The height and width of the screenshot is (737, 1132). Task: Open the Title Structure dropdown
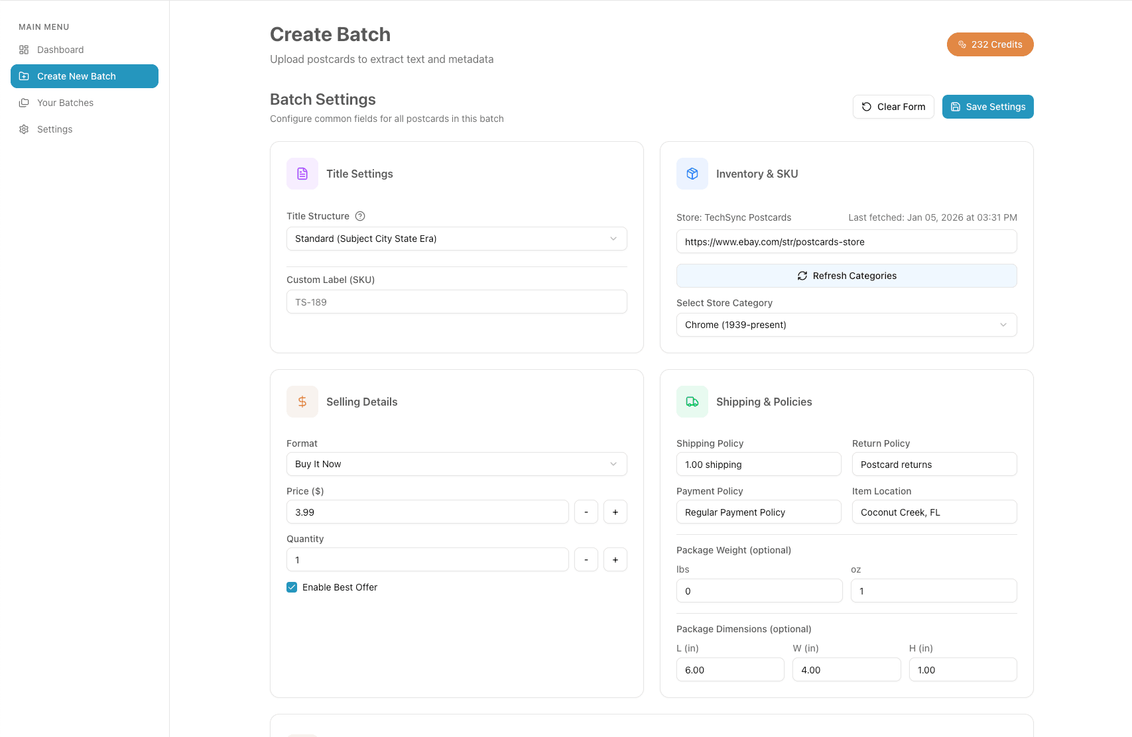(x=456, y=239)
